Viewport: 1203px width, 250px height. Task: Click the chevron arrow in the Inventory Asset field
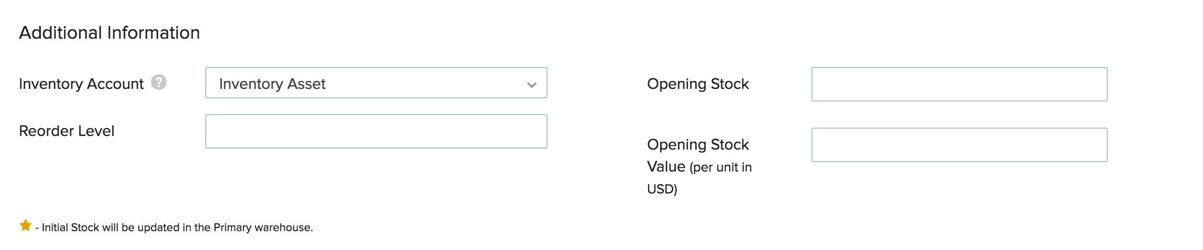tap(532, 84)
